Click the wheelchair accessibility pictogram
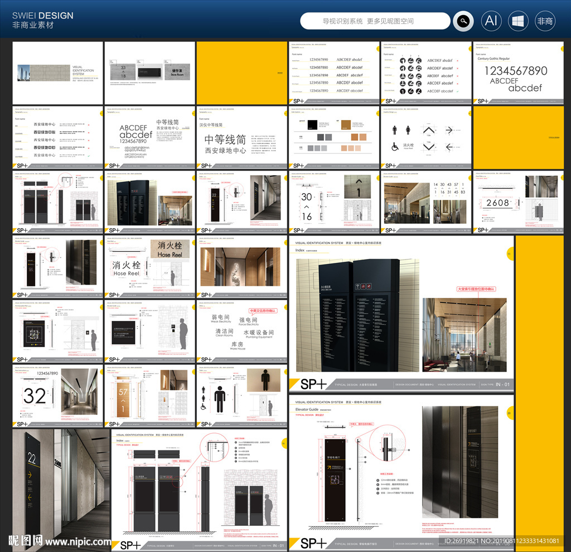 tap(395, 147)
